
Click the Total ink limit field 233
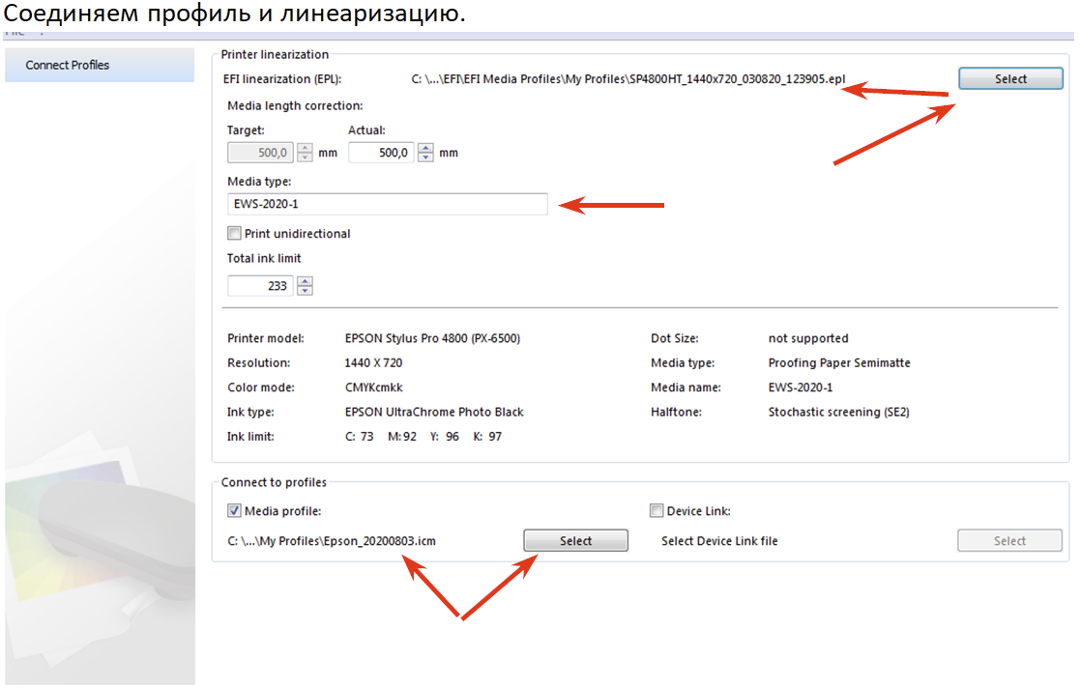(x=260, y=285)
